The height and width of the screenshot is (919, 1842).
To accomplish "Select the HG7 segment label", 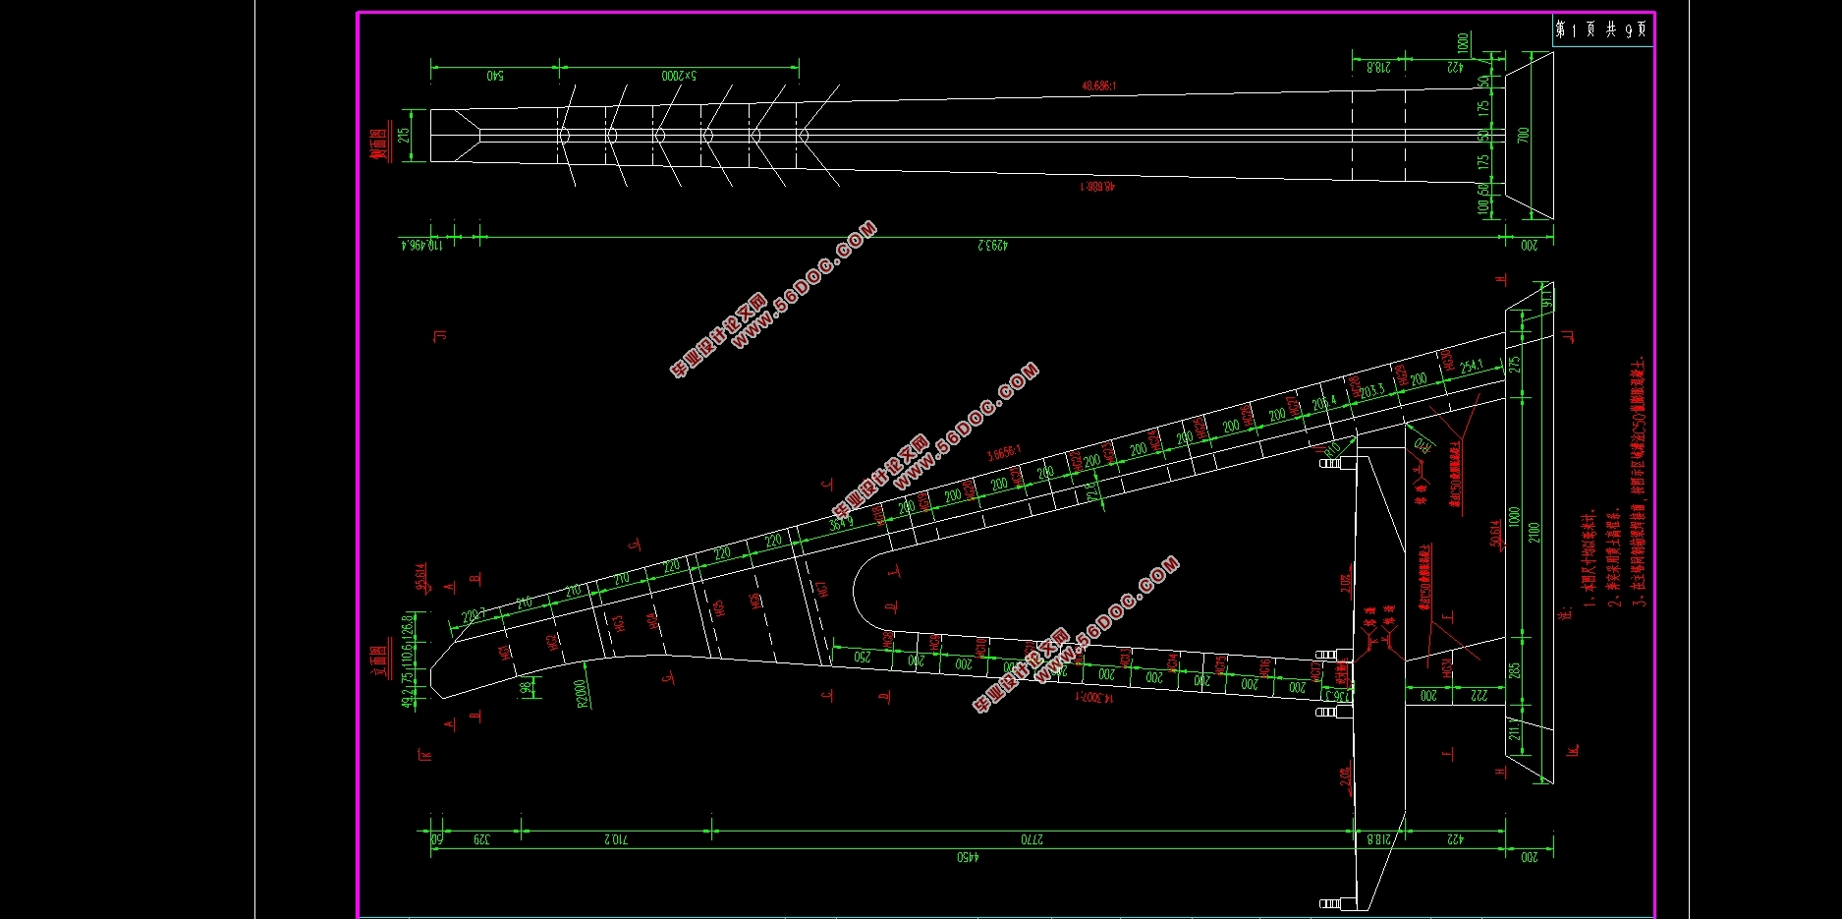I will click(x=822, y=589).
